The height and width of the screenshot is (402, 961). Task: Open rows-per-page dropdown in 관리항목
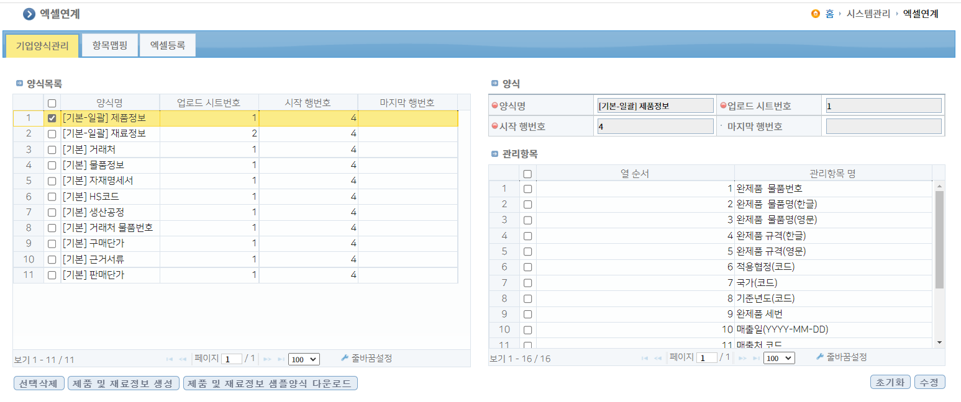(x=779, y=359)
